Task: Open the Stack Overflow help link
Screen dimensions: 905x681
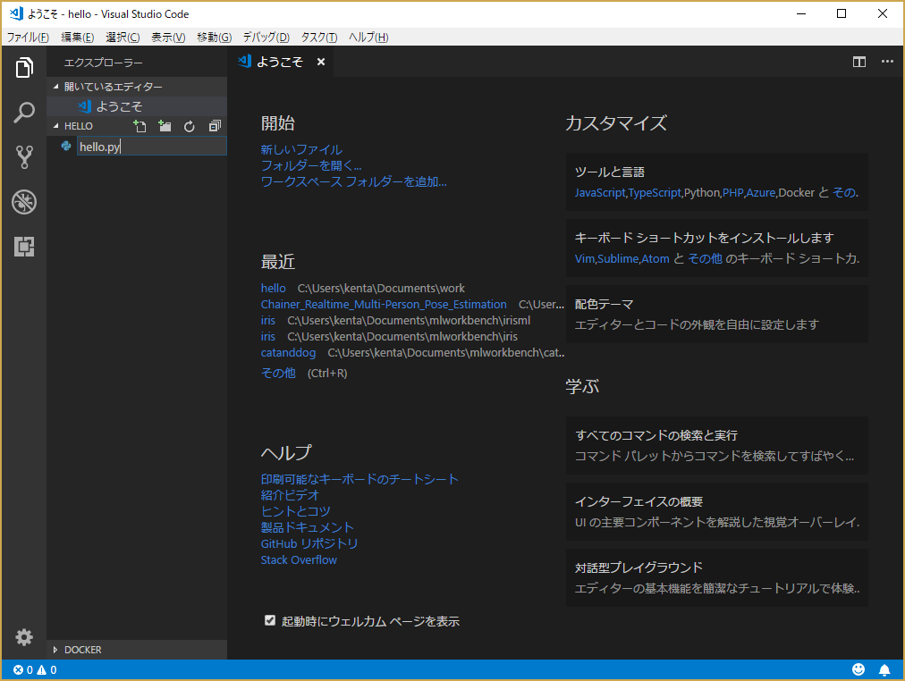Action: [x=299, y=560]
